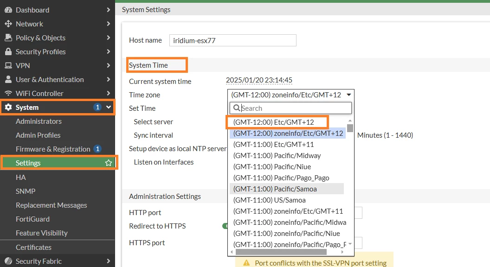
Task: Open the Replacement Messages menu item
Action: pyautogui.click(x=51, y=205)
